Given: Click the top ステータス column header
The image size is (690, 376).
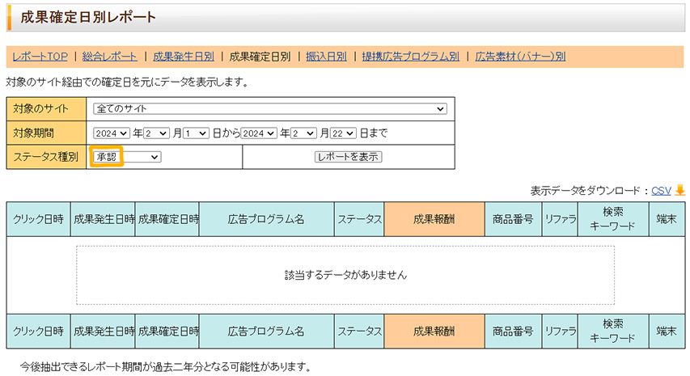Looking at the screenshot, I should point(359,219).
